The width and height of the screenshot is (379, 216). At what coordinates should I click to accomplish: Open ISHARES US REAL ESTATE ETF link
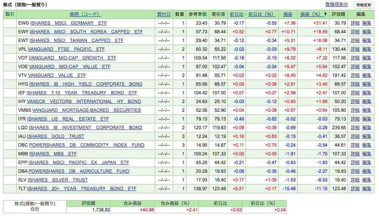pyautogui.click(x=68, y=119)
